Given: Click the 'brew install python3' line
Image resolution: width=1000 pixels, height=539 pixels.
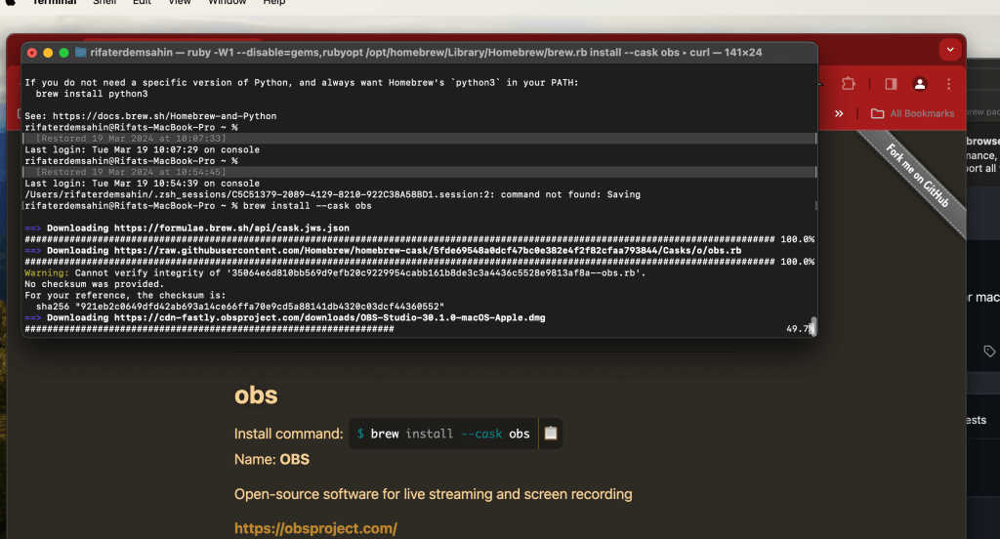Looking at the screenshot, I should click(x=92, y=94).
